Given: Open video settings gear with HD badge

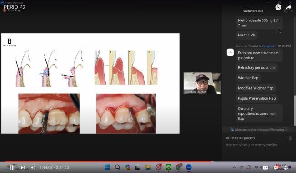Looking at the screenshot, I should (x=276, y=168).
